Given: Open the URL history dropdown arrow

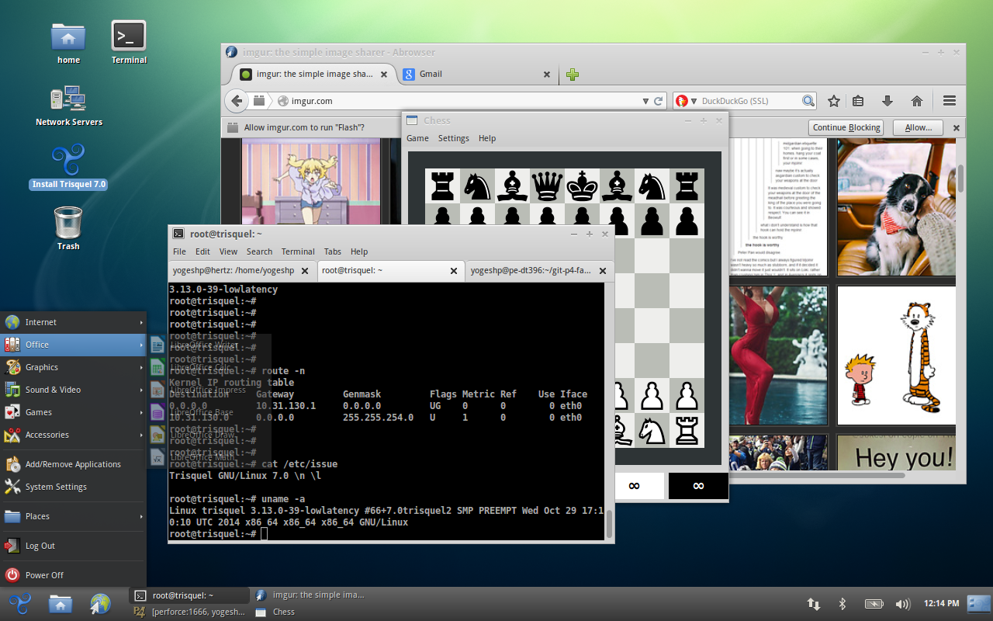Looking at the screenshot, I should click(x=645, y=101).
